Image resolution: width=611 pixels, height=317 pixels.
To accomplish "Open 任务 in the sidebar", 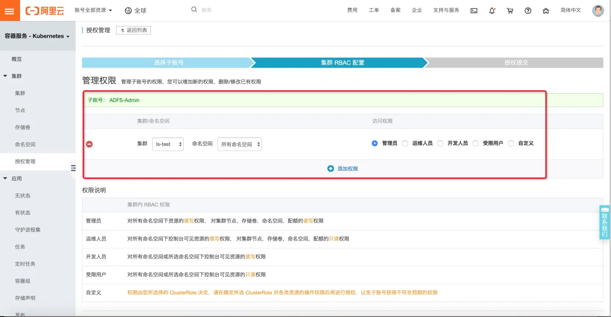I will (x=20, y=247).
